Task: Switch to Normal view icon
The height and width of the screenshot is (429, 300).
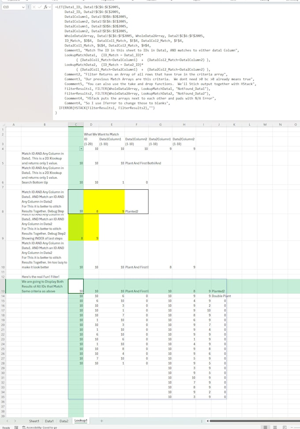Action: tap(265, 427)
